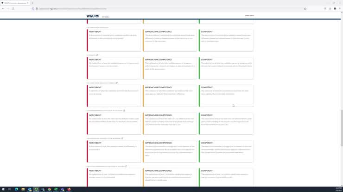
Task: Click the WGU logo in the header
Action: [x=92, y=16]
